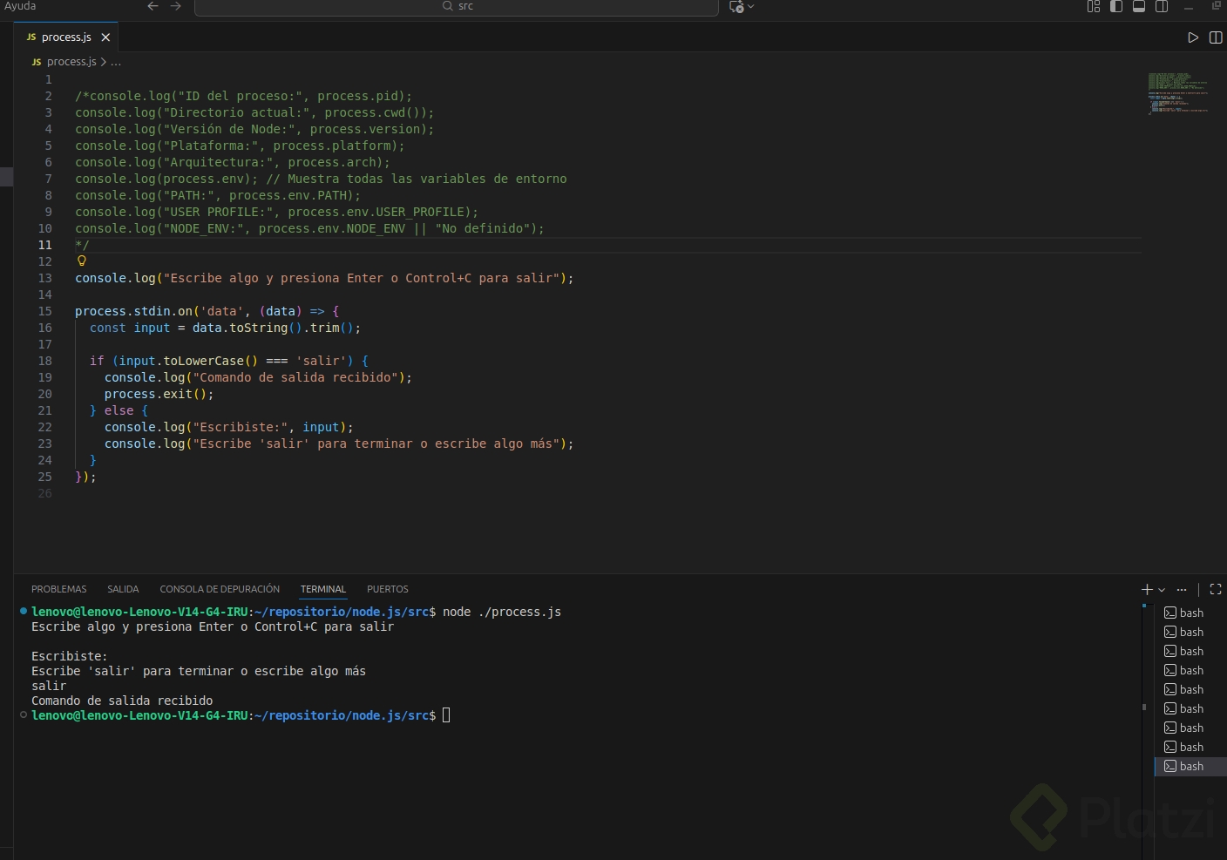The width and height of the screenshot is (1227, 860).
Task: Toggle the bottom panel visibility
Action: [x=1139, y=6]
